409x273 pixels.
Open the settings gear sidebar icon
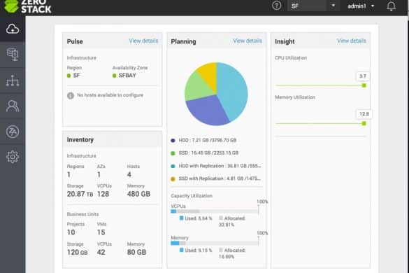coord(13,157)
